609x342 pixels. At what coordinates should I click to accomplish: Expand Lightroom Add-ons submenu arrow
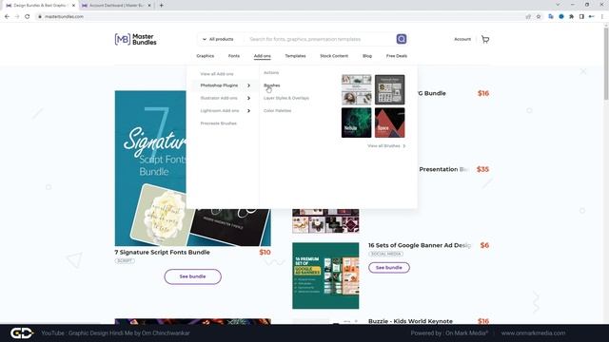pyautogui.click(x=248, y=111)
